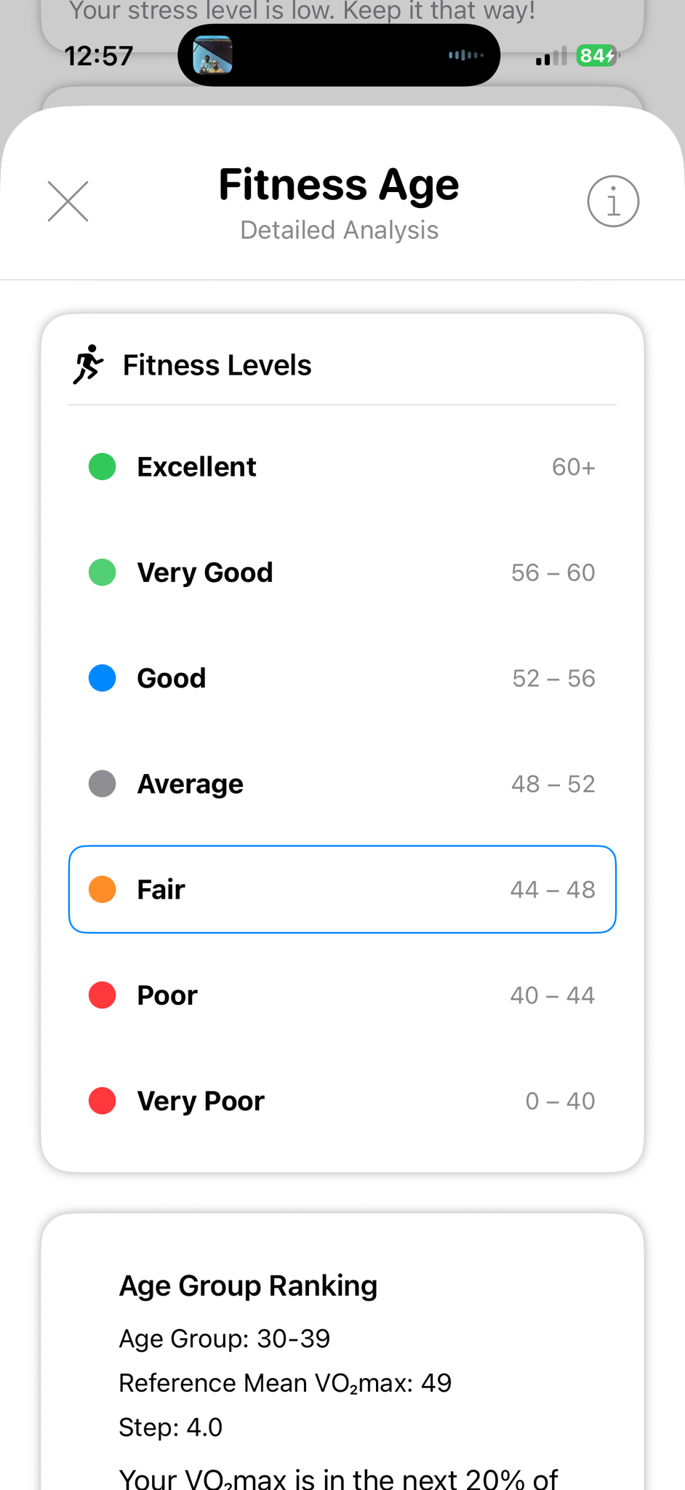Tap the red dot beside Poor
The width and height of the screenshot is (685, 1490).
tap(103, 995)
